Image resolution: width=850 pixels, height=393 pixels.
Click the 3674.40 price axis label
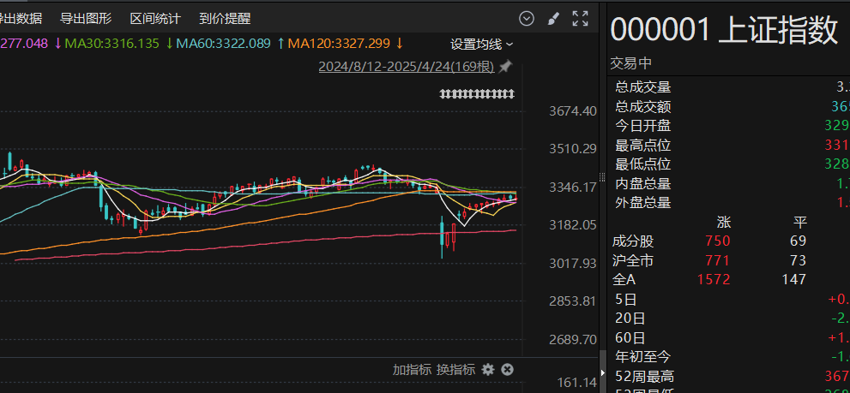click(x=572, y=111)
